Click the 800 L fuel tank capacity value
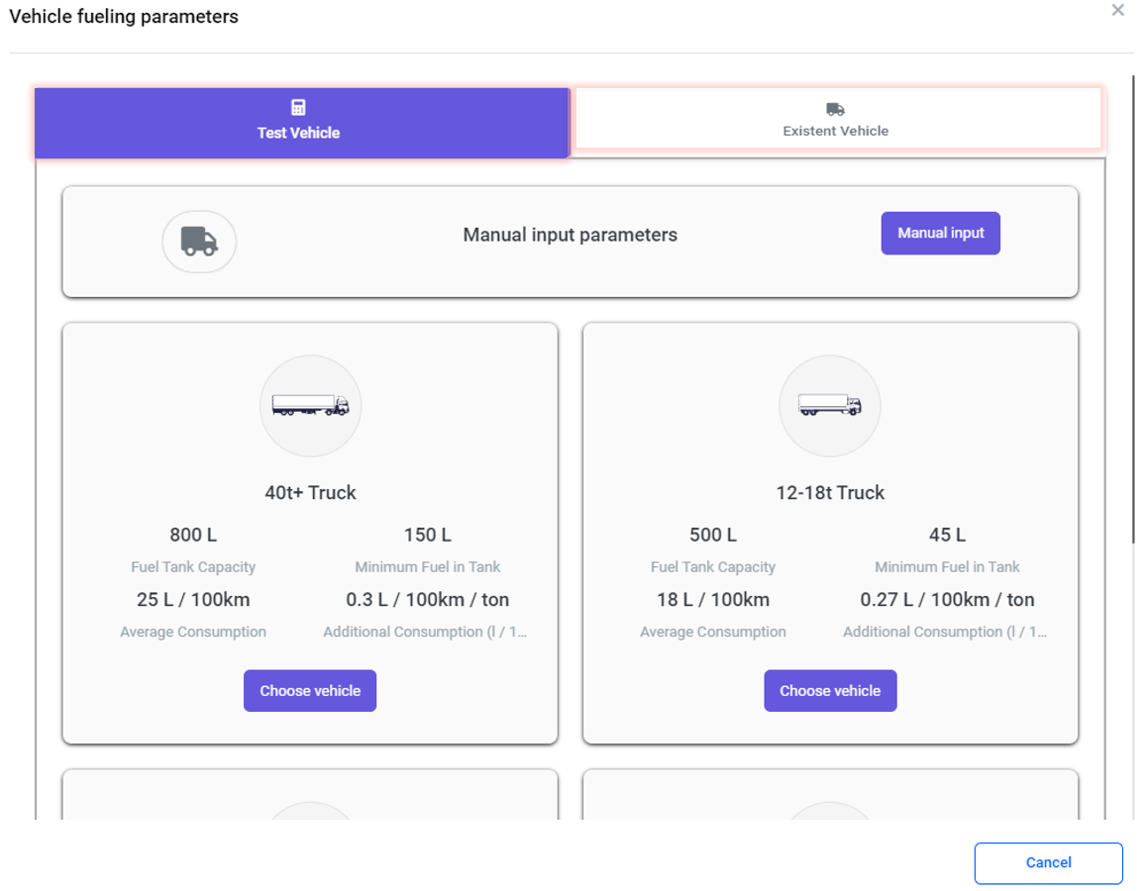Screen dimensions: 1148x891 (x=193, y=536)
